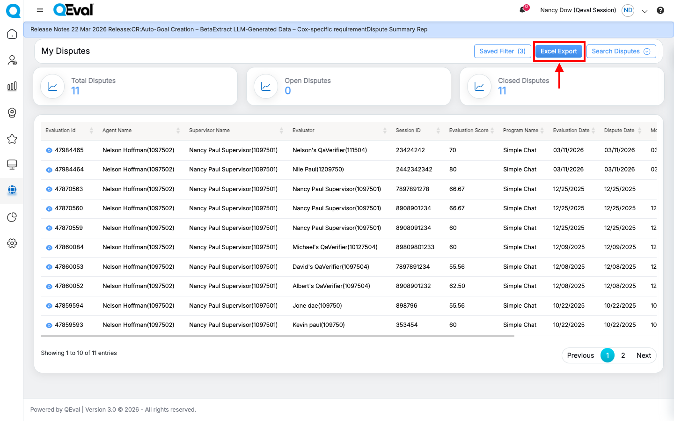The width and height of the screenshot is (674, 421).
Task: Open the monitor icon in the sidebar
Action: tap(12, 164)
